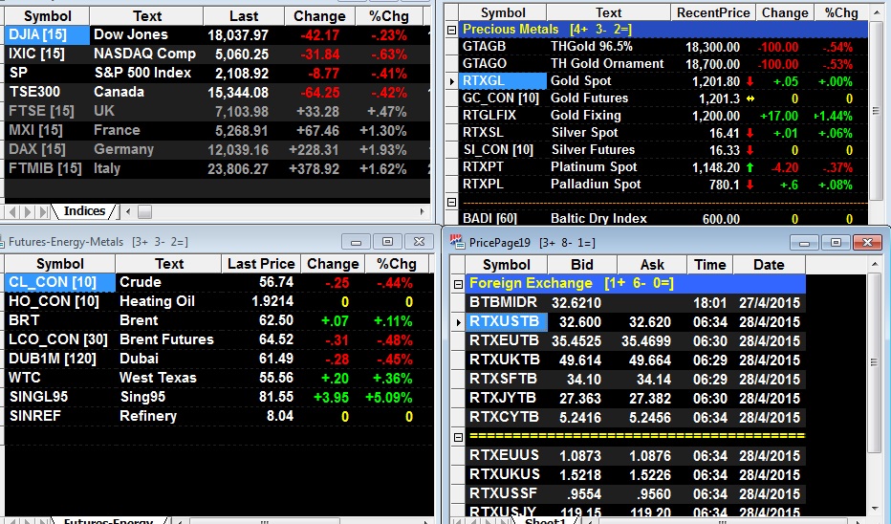Select the FTMIB [15] Italy row

point(217,169)
